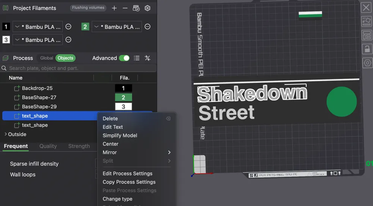Click the Delete entry's backspace icon

(168, 119)
